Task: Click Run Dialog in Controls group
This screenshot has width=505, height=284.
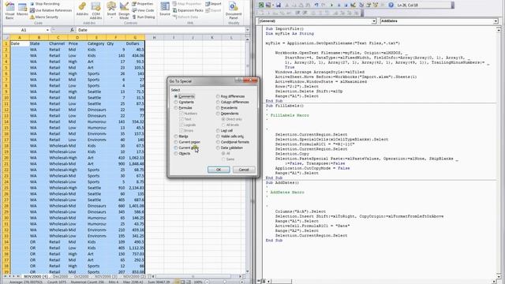Action: 144,17
